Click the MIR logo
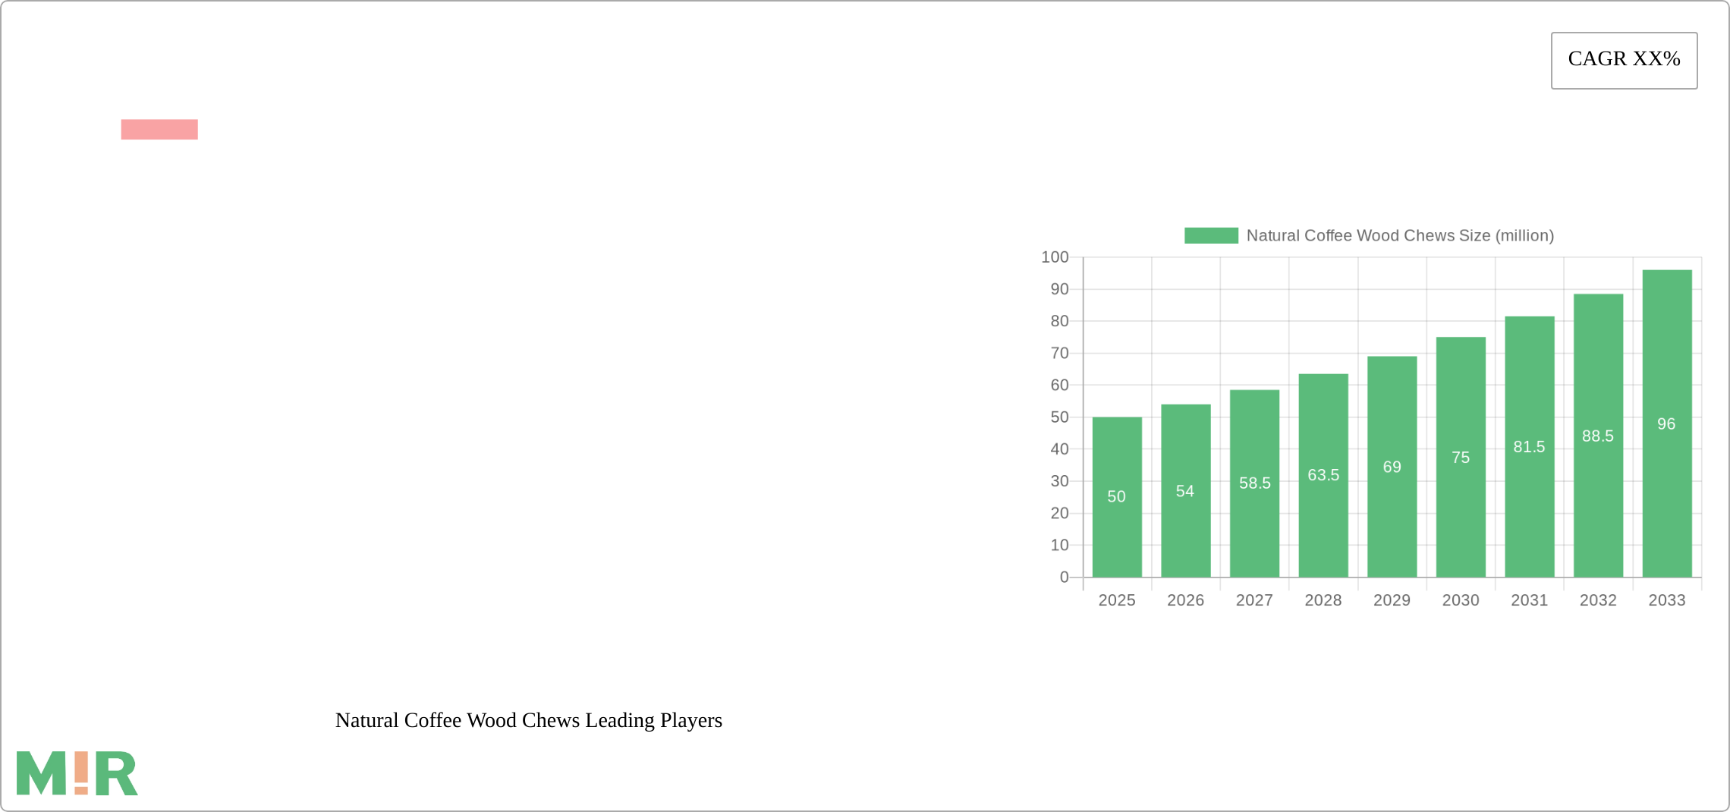 (77, 773)
